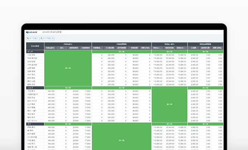Click タイ row 30 / 30 bar above 現地所得税 column
Image resolution: width=248 pixels, height=150 pixels.
pyautogui.click(x=169, y=124)
